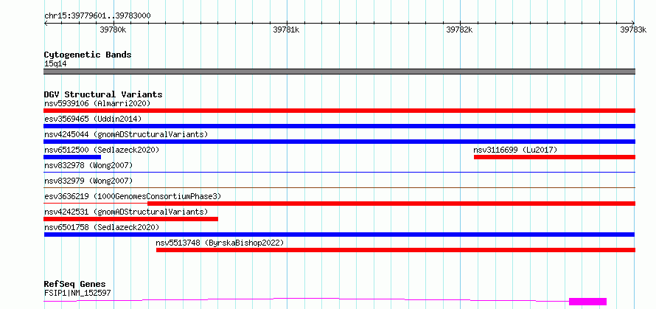Click the 15q14 band label
The width and height of the screenshot is (656, 309).
(x=55, y=64)
